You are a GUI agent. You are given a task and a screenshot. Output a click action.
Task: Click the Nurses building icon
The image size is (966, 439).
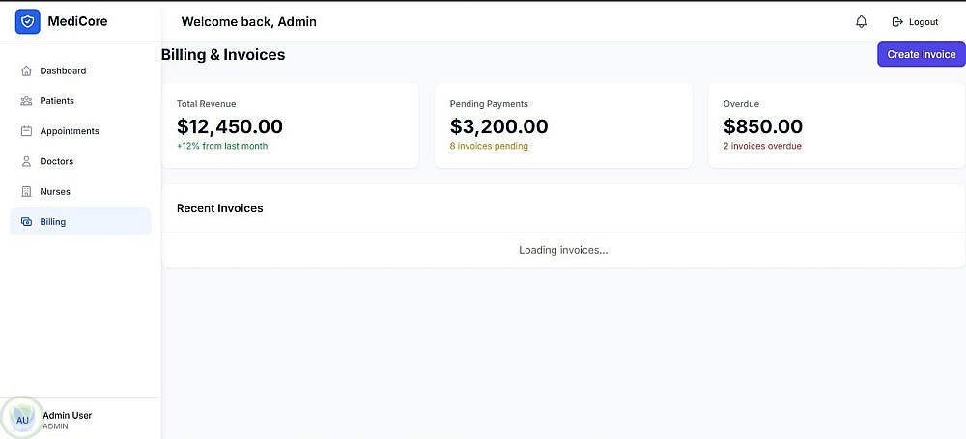pos(26,192)
